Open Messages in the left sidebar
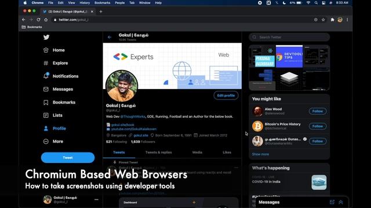371x208 pixels. (58, 89)
